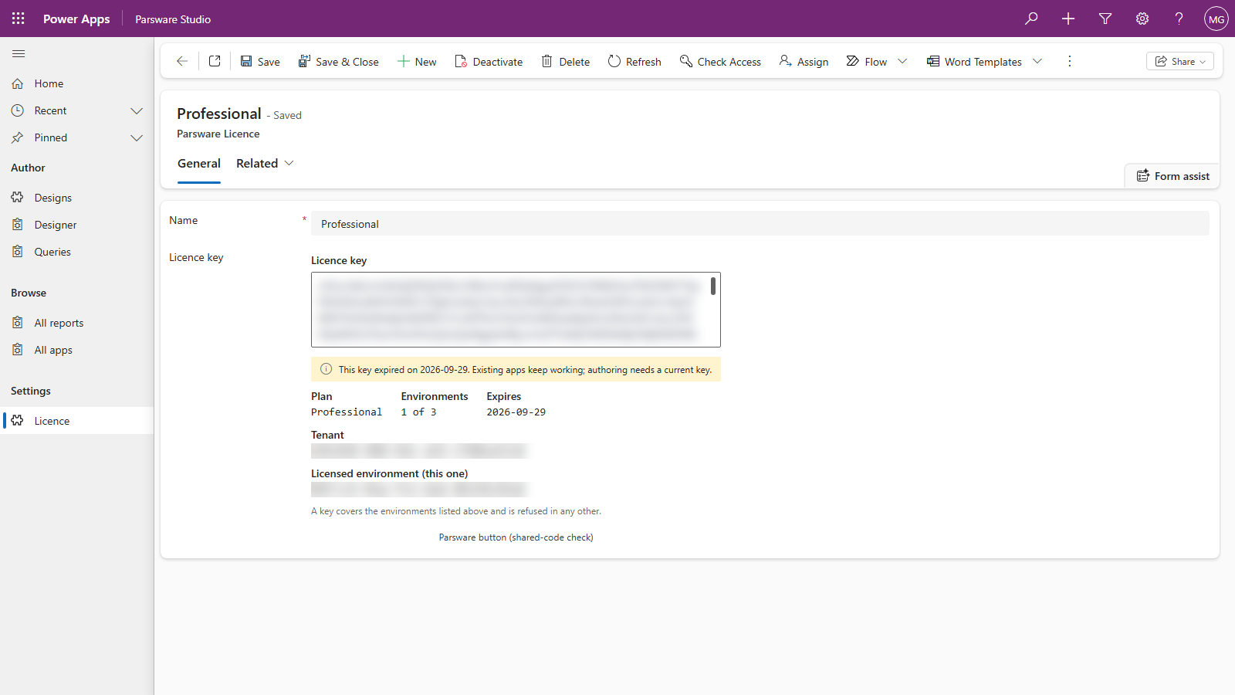This screenshot has height=695, width=1235.
Task: Save the licence record
Action: tap(260, 62)
